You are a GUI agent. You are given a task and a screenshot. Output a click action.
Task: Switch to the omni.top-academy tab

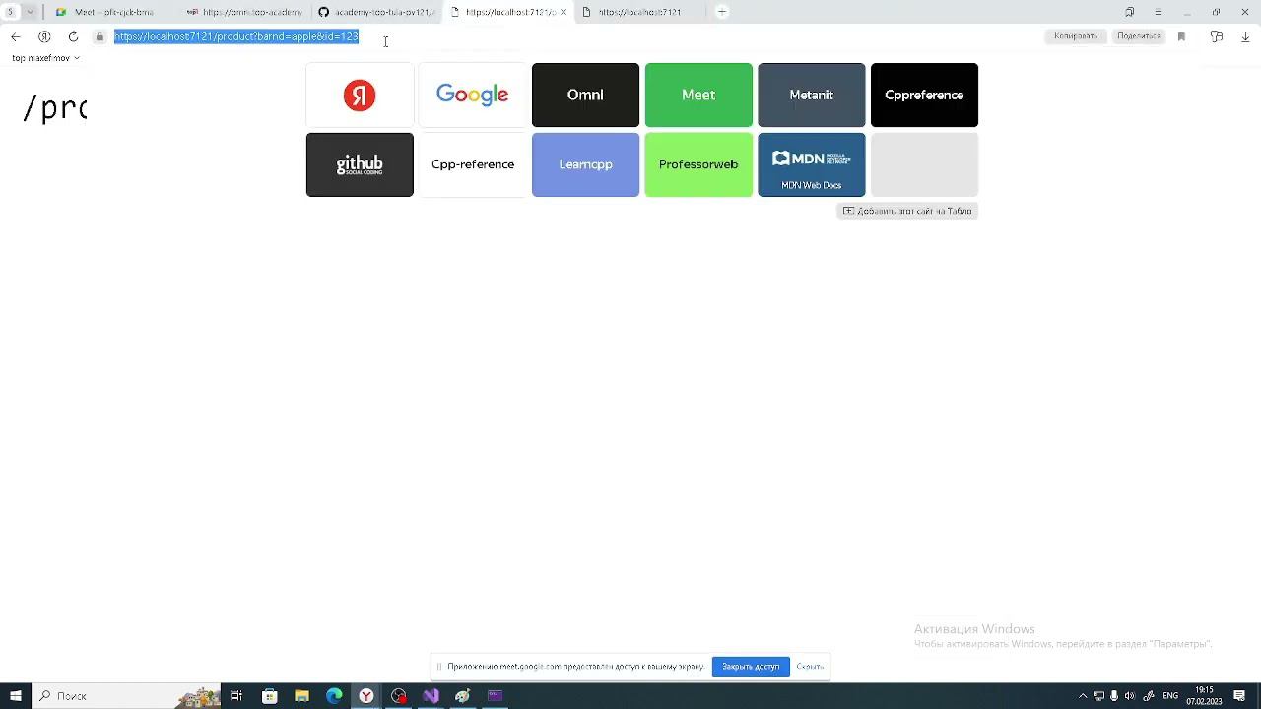[x=244, y=12]
